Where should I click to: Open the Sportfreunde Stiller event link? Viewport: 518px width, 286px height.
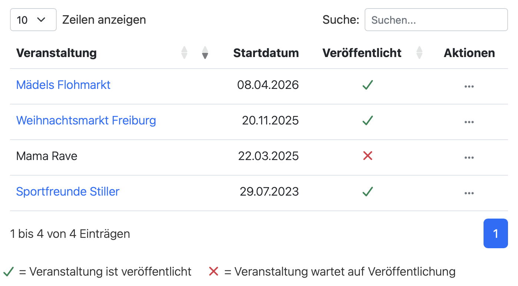tap(68, 192)
